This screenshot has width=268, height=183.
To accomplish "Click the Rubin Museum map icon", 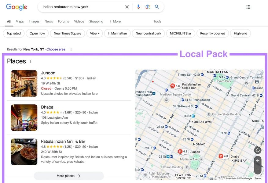I will coord(145,175).
